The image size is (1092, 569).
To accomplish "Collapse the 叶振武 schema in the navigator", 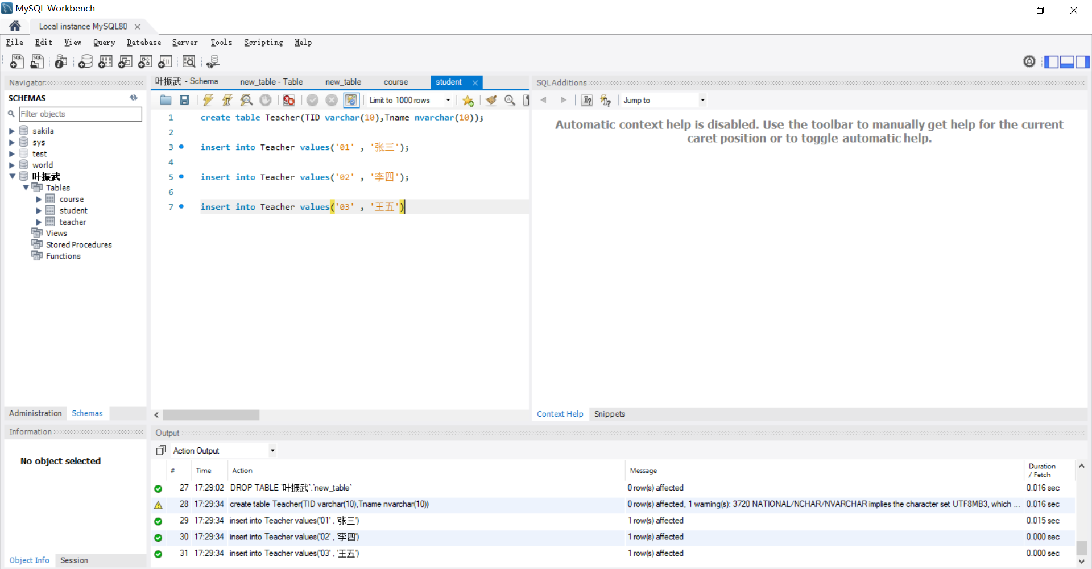I will coord(13,176).
